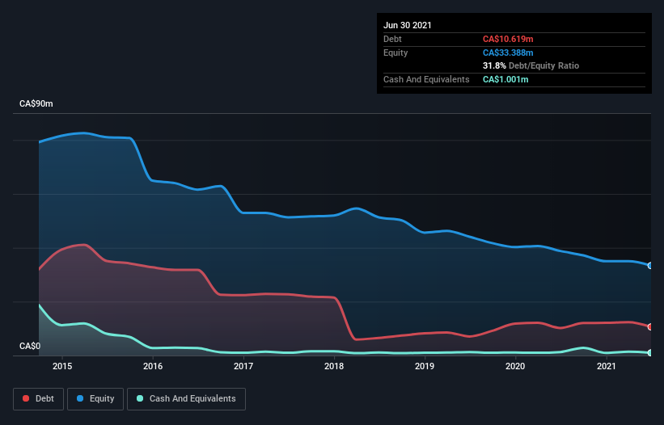Image resolution: width=664 pixels, height=425 pixels.
Task: Click the Jun 30 2021 tooltip date
Action: coord(408,25)
